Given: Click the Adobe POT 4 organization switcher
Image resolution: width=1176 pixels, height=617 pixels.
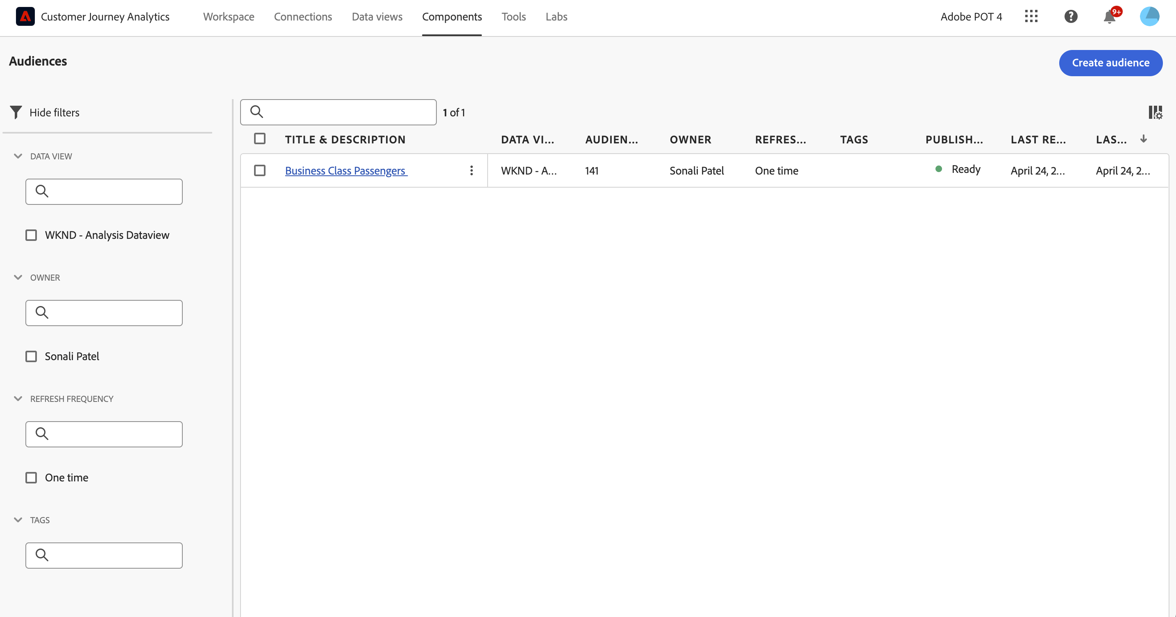Looking at the screenshot, I should (x=971, y=17).
